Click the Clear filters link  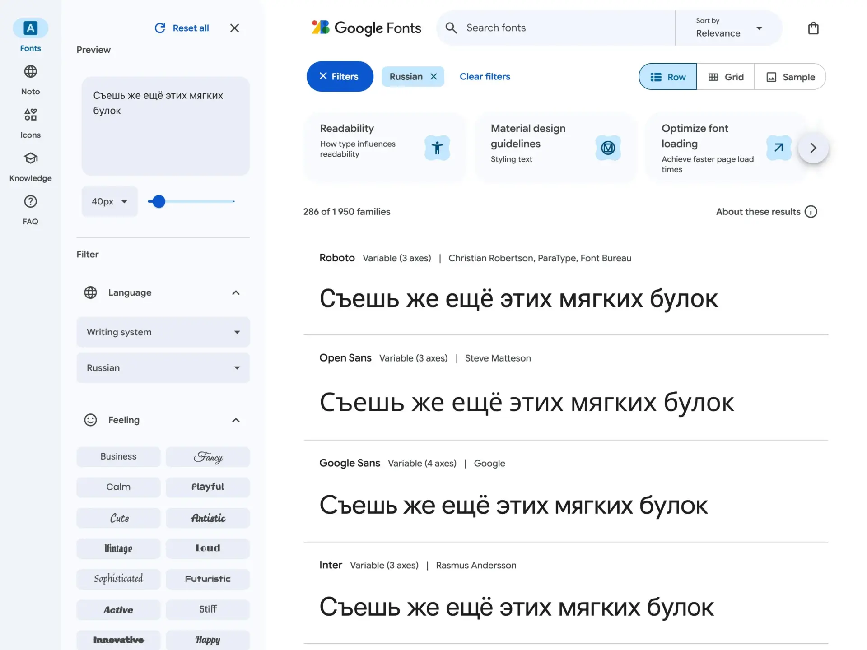(x=485, y=76)
